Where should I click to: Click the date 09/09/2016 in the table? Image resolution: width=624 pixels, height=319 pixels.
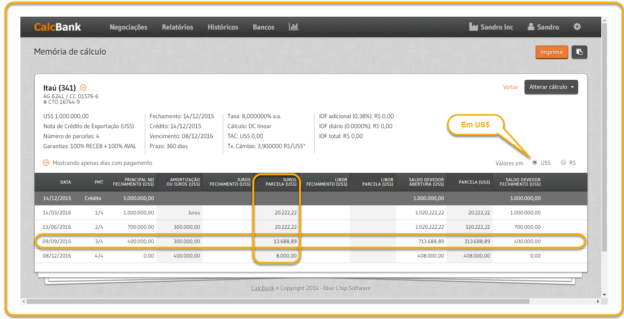(57, 242)
